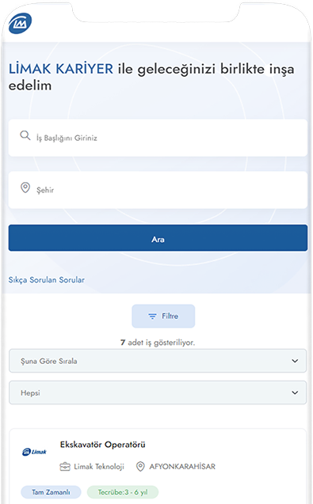
Task: Expand the Hepsi dropdown chevron
Action: pyautogui.click(x=294, y=392)
